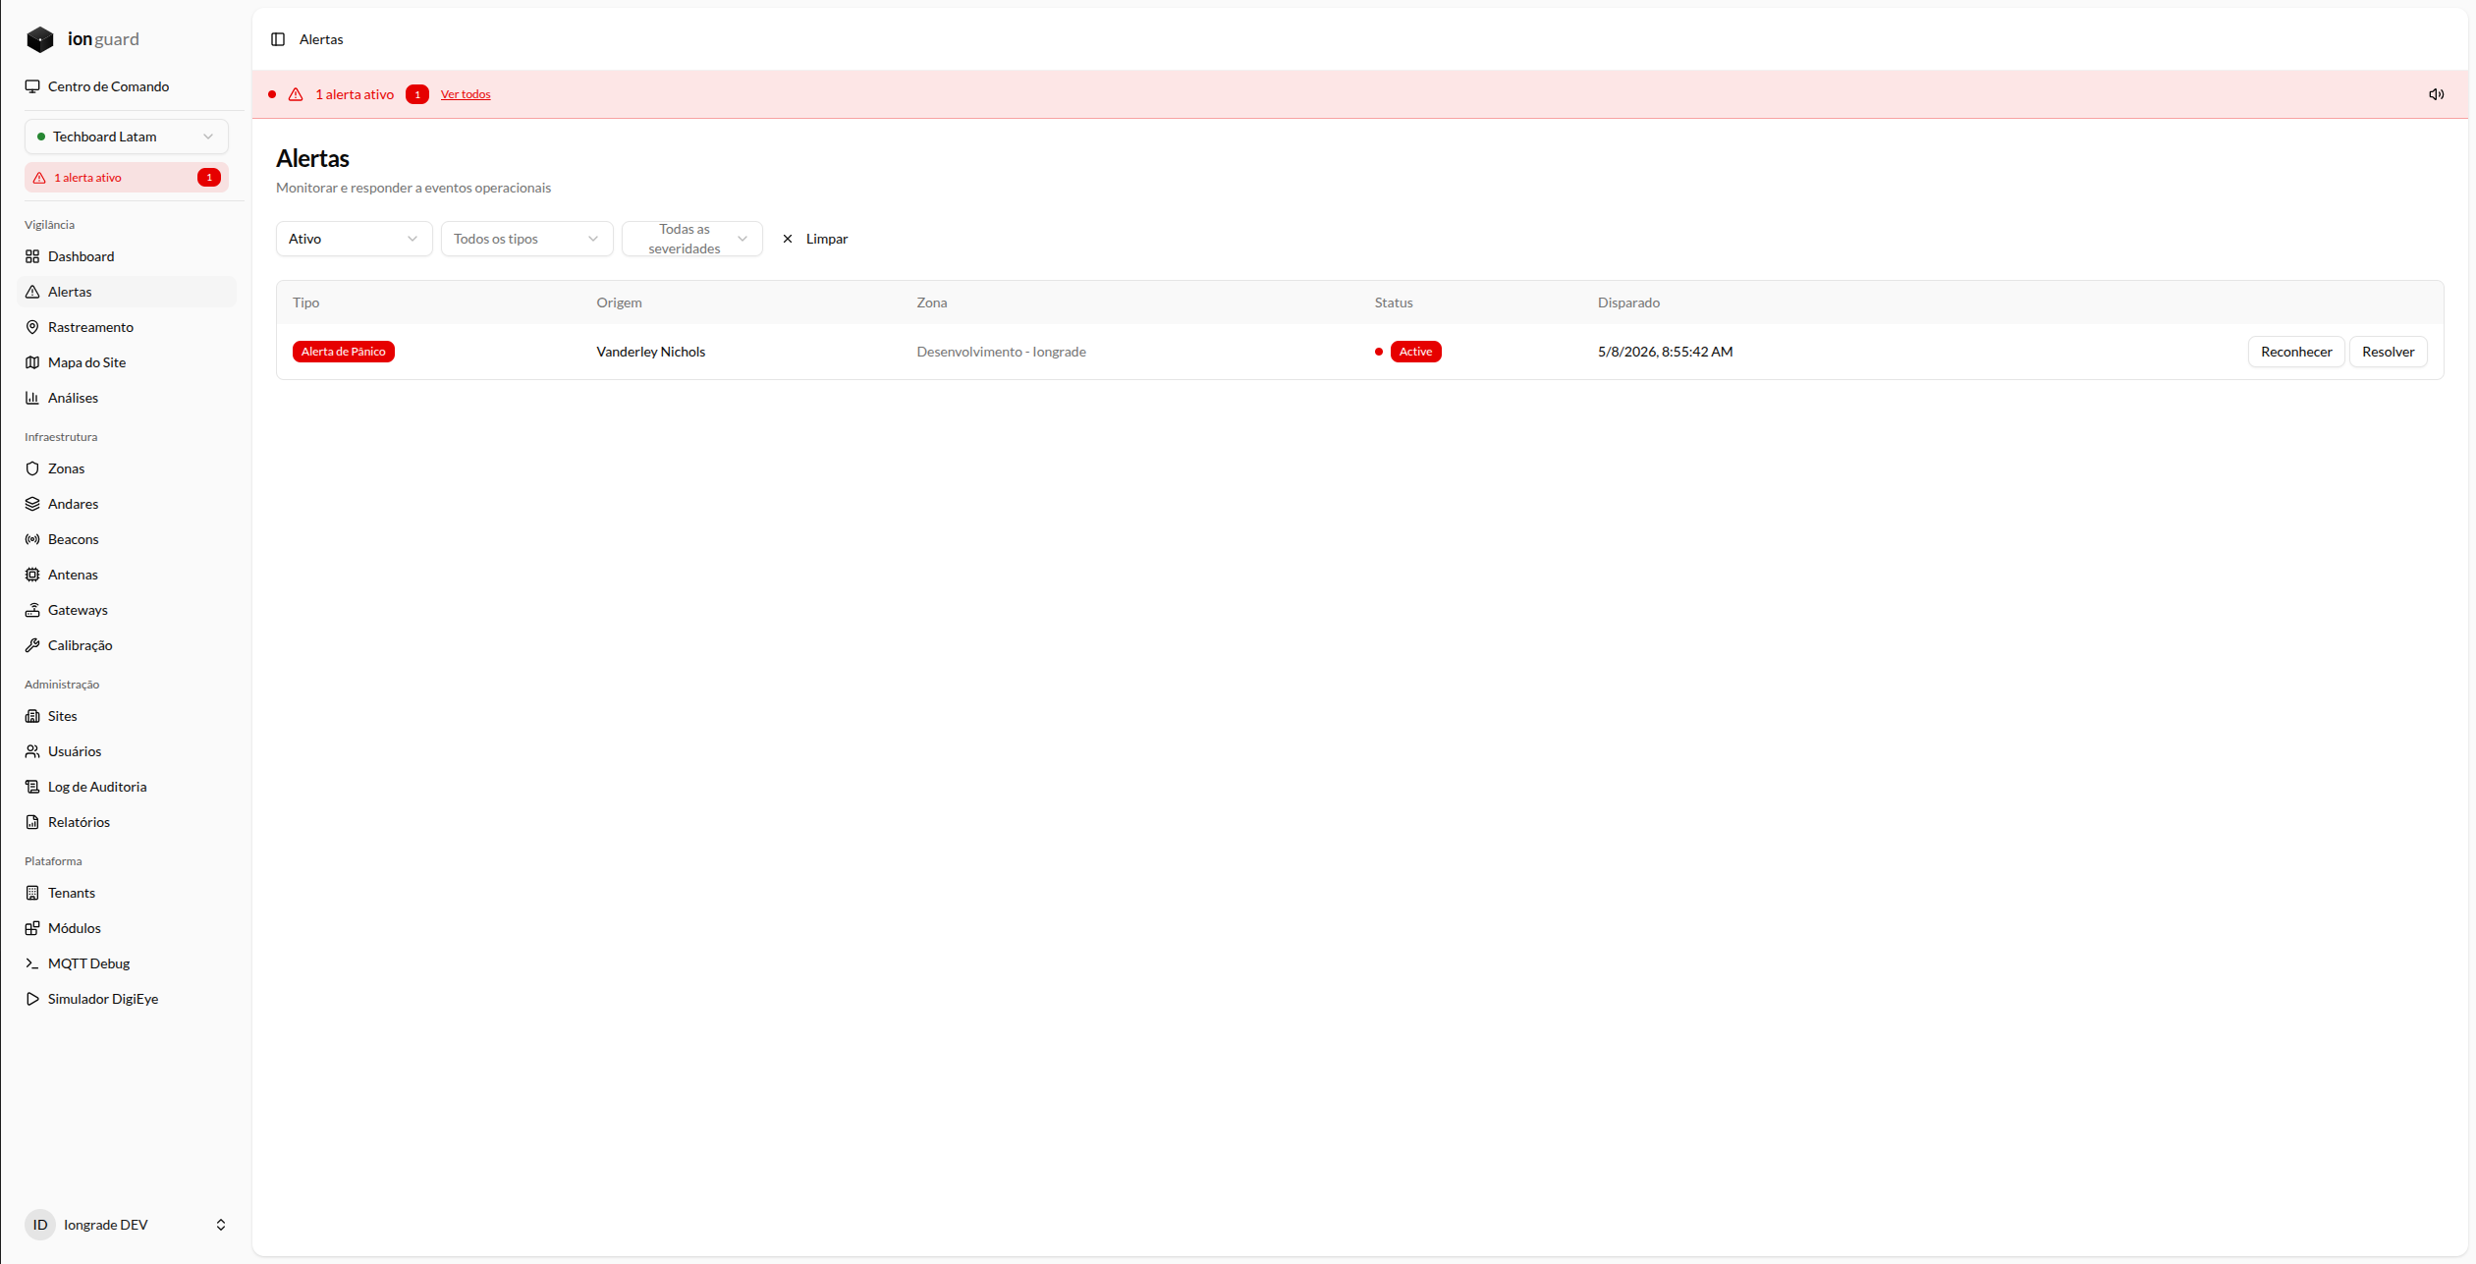Click the Alertas breadcrumb title
This screenshot has height=1264, width=2476.
[321, 39]
